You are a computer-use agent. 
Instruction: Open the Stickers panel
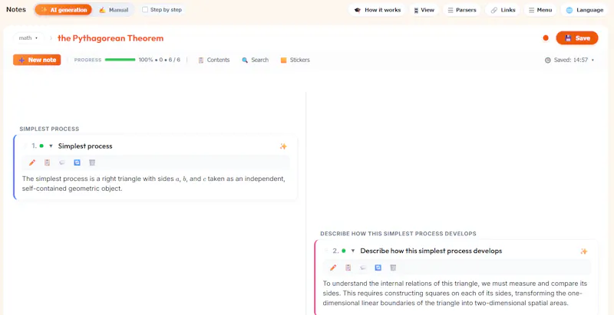295,61
